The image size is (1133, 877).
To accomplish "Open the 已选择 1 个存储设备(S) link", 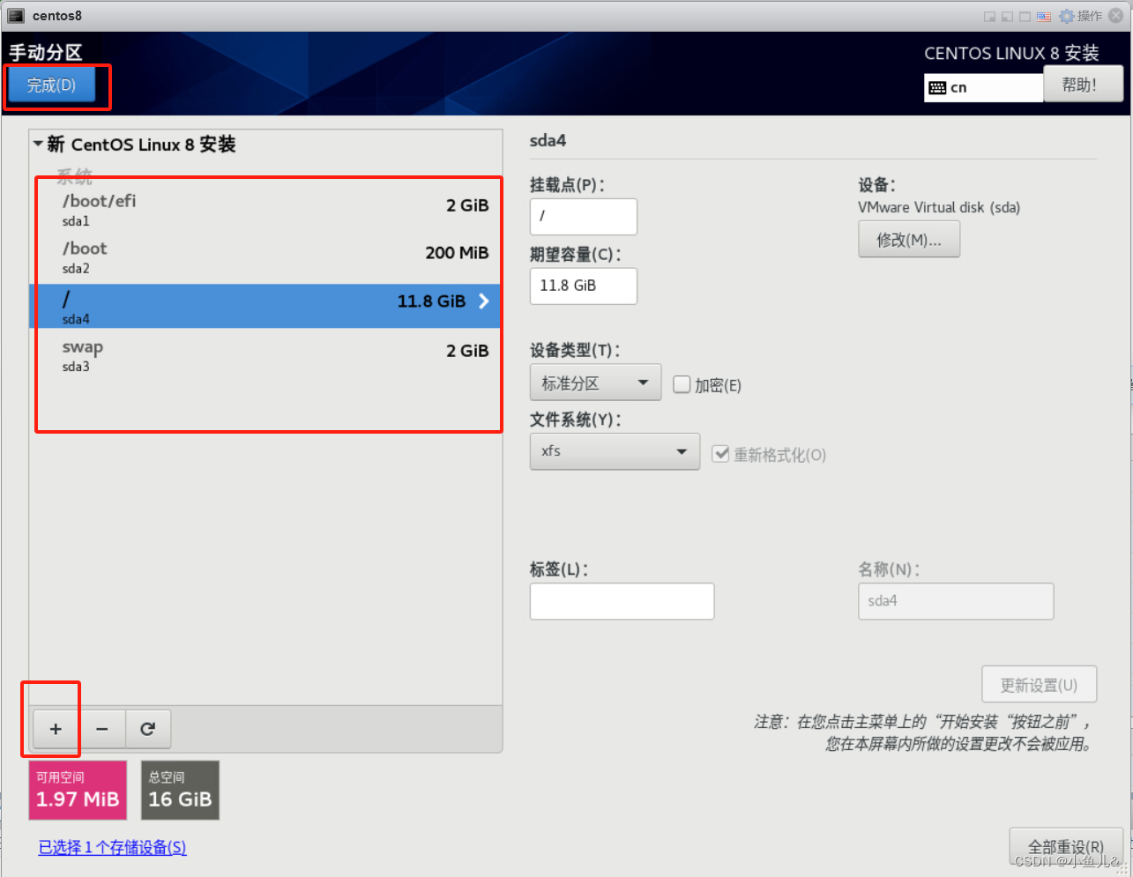I will point(113,848).
